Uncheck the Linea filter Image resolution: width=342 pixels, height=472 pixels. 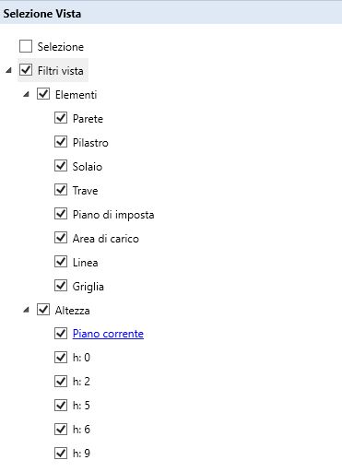click(x=61, y=262)
